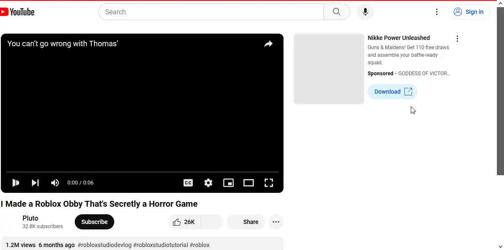Click the Share button below the video
The image size is (504, 250).
tap(246, 222)
